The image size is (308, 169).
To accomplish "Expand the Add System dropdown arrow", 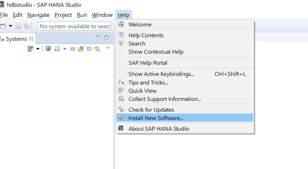I will pos(38,49).
